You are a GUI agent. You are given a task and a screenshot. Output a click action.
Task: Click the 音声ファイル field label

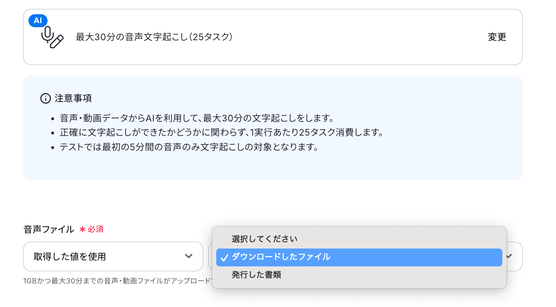tap(49, 229)
